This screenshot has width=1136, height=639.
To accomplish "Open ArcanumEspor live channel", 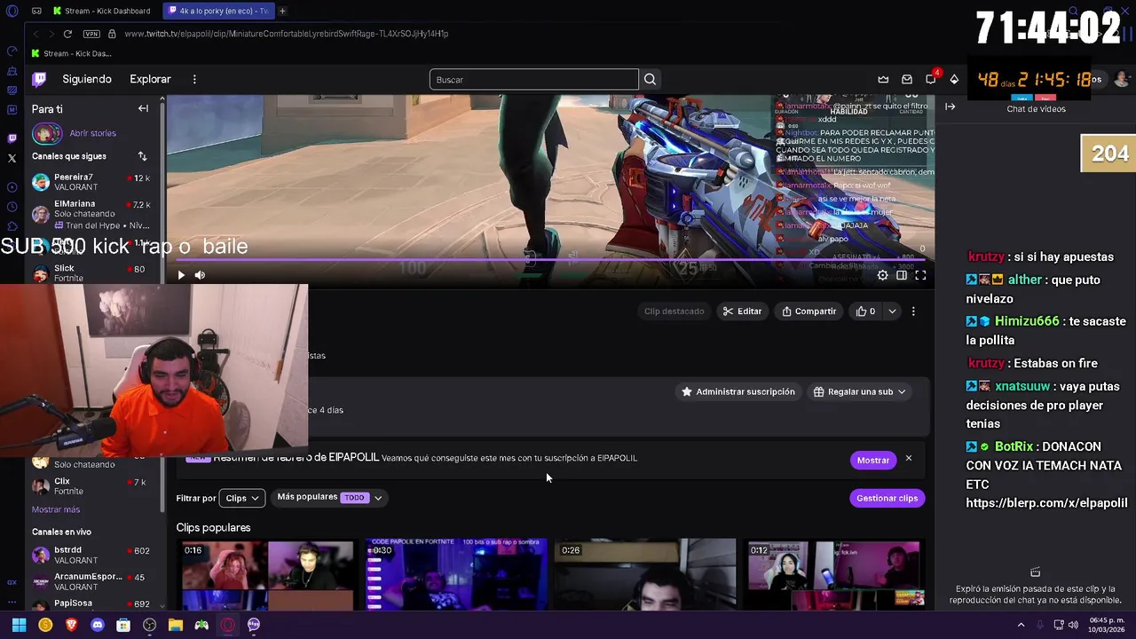I will [x=91, y=581].
